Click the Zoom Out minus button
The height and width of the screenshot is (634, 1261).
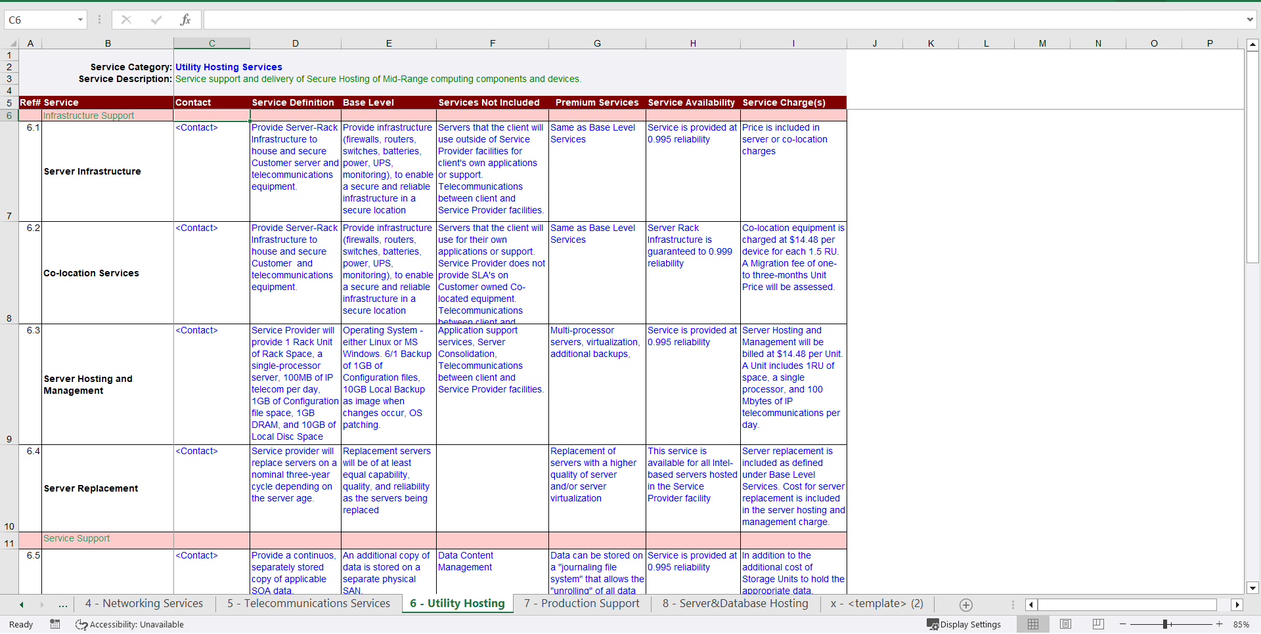(x=1123, y=624)
